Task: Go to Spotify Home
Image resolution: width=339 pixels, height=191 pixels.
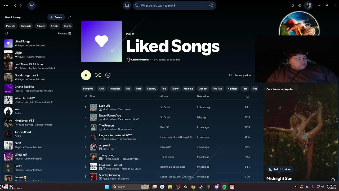Action: (127, 6)
